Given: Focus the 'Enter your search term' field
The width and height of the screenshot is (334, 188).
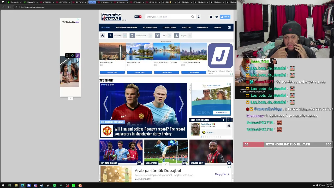Looking at the screenshot, I should pyautogui.click(x=168, y=17).
